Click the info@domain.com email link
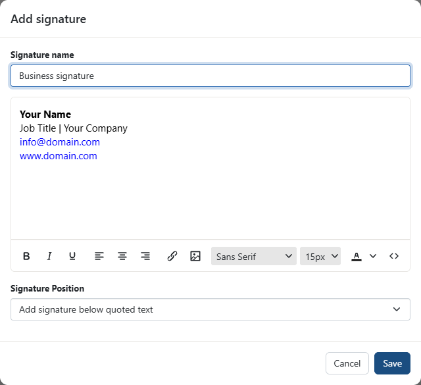 (x=60, y=142)
